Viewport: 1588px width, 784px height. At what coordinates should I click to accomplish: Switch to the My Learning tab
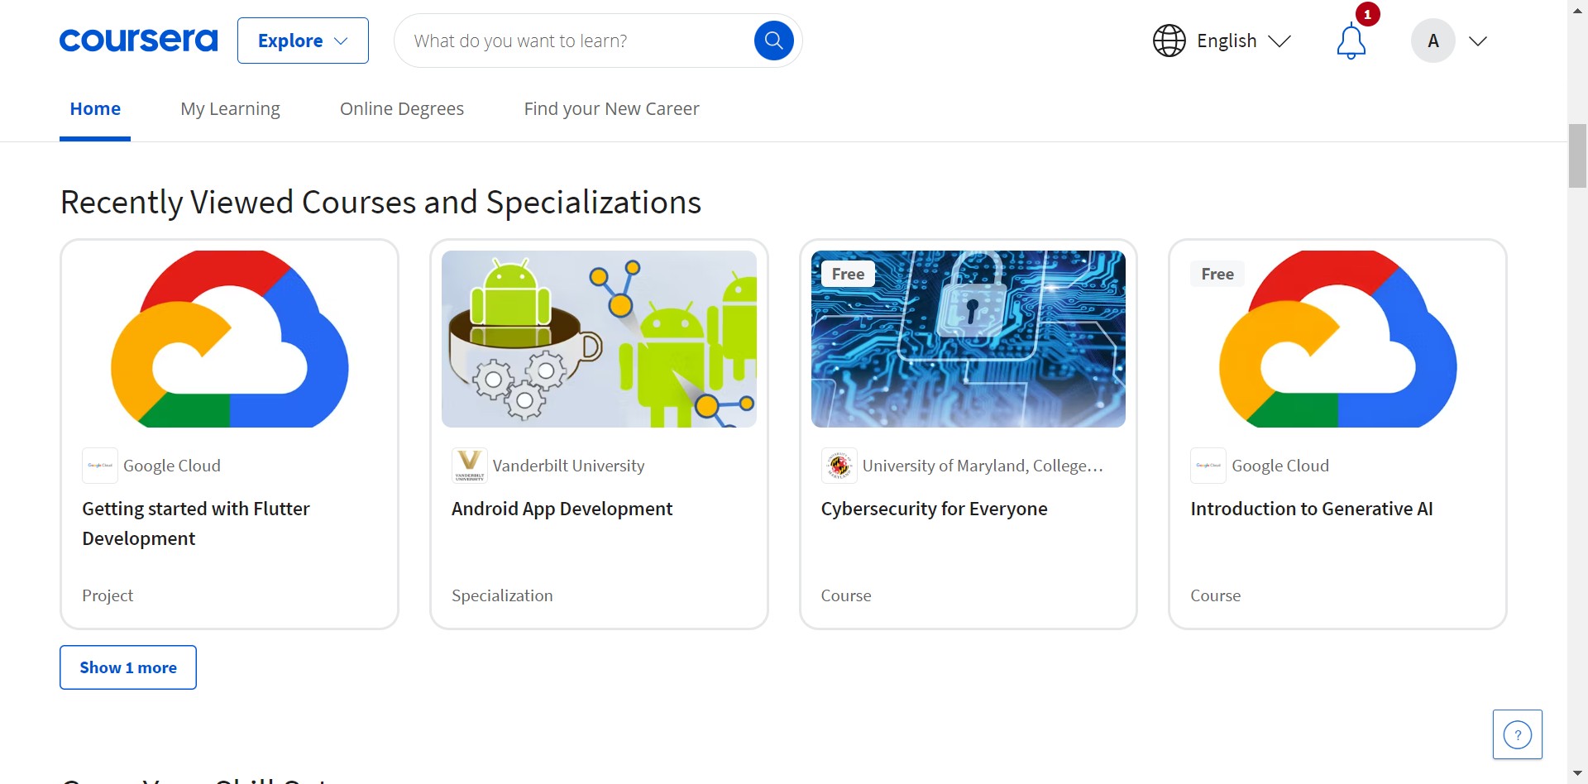[x=230, y=109]
